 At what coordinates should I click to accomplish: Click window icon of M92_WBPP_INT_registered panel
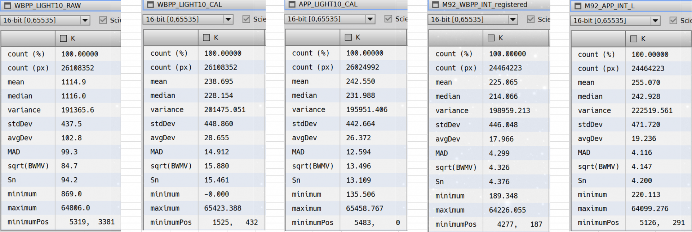tap(436, 5)
